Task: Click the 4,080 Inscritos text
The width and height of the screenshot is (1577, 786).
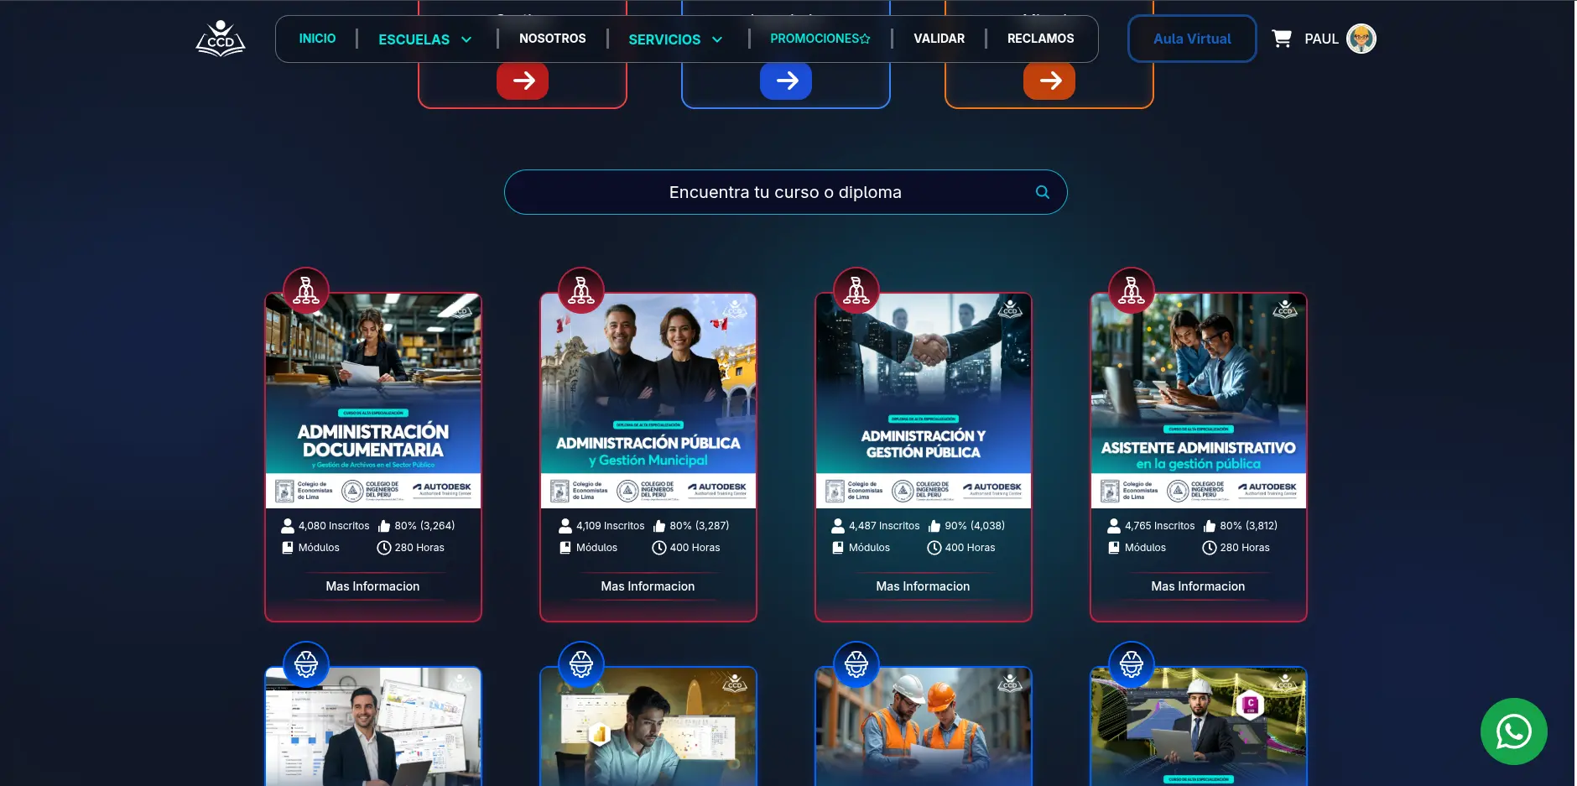Action: (334, 526)
